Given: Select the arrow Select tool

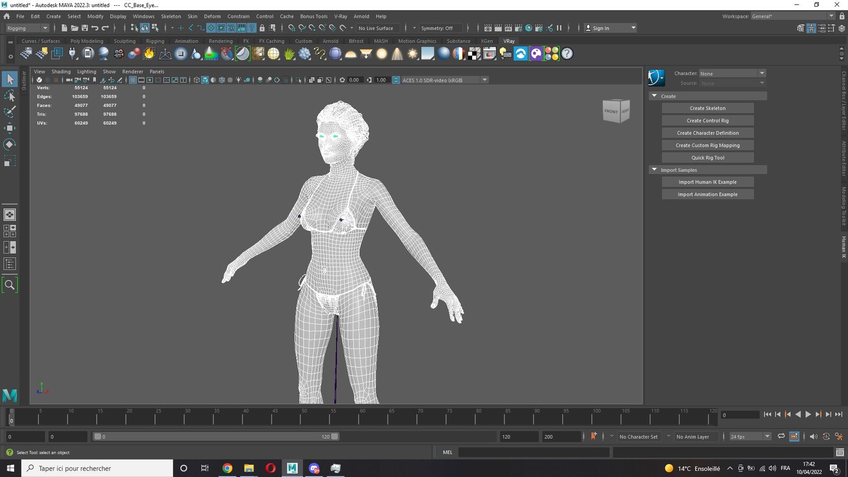Looking at the screenshot, I should click(10, 79).
